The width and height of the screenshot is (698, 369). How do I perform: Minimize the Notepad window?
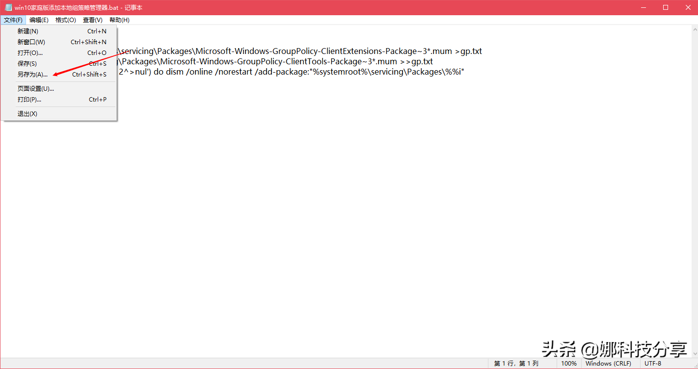pos(643,7)
